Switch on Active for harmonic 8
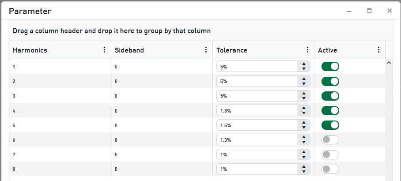 [x=330, y=169]
